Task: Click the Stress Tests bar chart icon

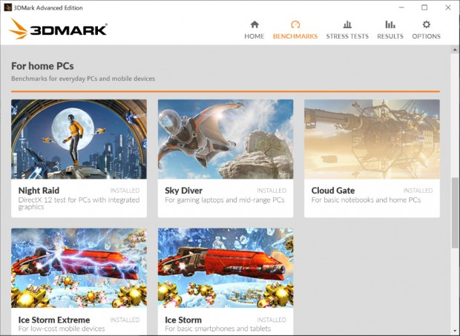Action: 347,24
